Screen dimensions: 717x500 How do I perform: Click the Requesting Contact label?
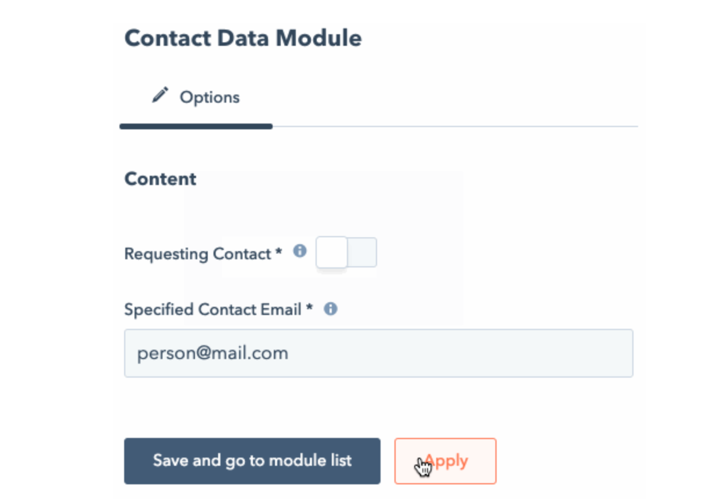pos(197,254)
